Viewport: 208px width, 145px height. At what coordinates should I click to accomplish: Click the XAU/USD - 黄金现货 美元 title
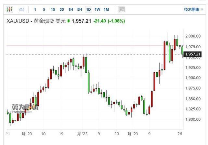[x=36, y=21]
